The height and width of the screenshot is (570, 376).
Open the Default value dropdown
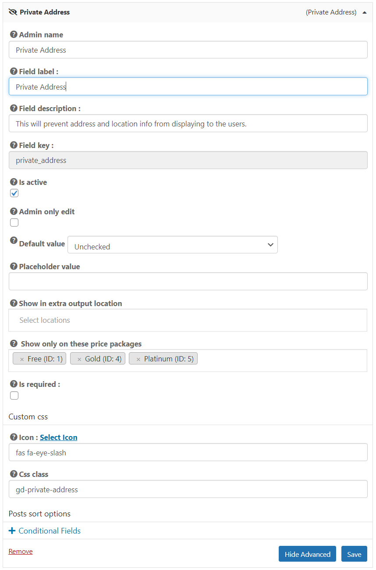pos(173,245)
